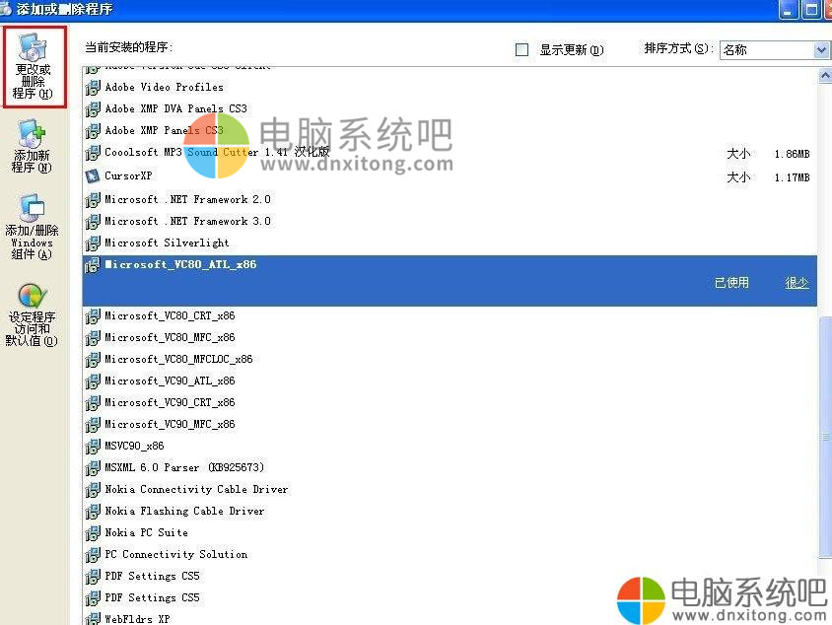
Task: Select WebFldrs XP text
Action: point(137,619)
